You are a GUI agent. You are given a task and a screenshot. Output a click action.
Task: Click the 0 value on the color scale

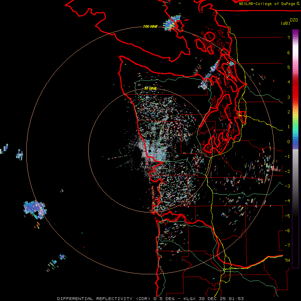click(x=289, y=142)
